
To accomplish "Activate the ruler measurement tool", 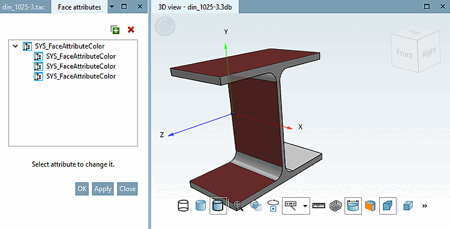I will (x=319, y=206).
